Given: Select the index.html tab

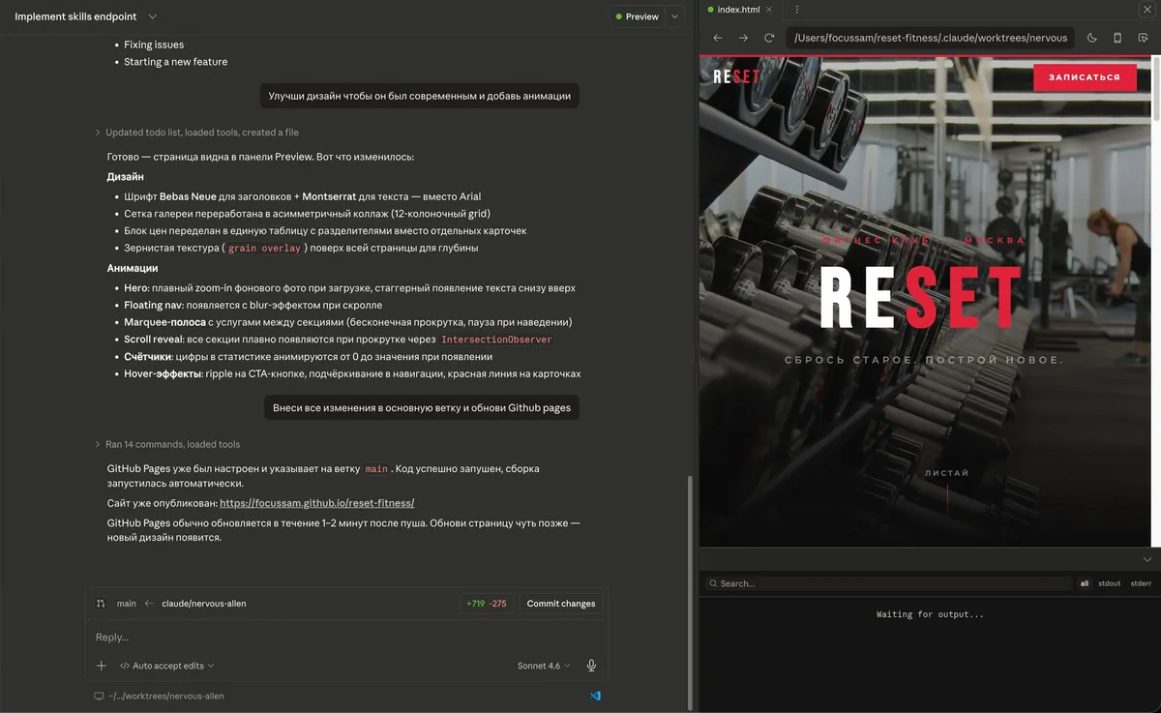Looking at the screenshot, I should (738, 10).
